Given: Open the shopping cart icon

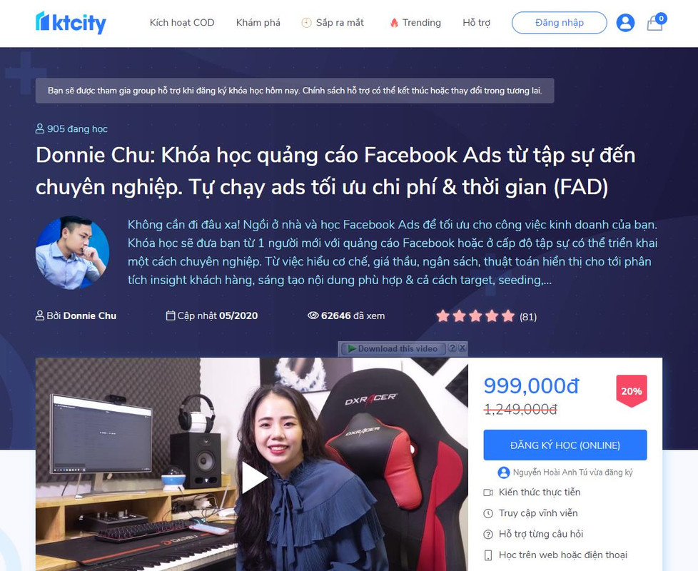Looking at the screenshot, I should tap(656, 22).
